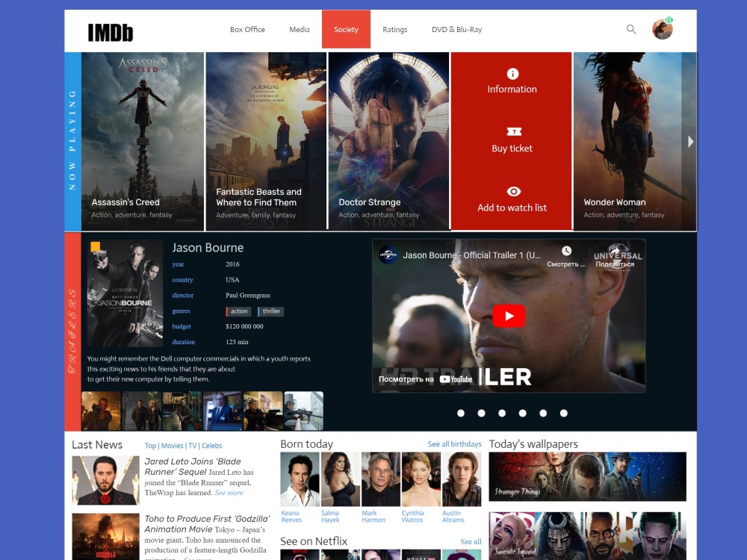This screenshot has height=560, width=747.
Task: Click See all in See on Netflix
Action: tap(471, 541)
